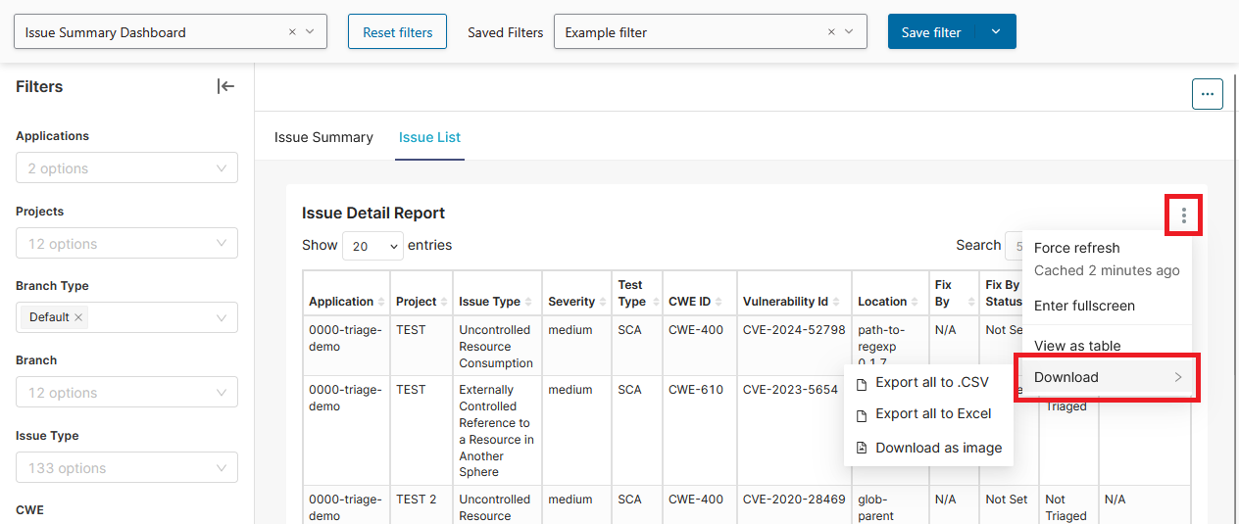Select Download as image option
1239x524 pixels.
coord(938,448)
